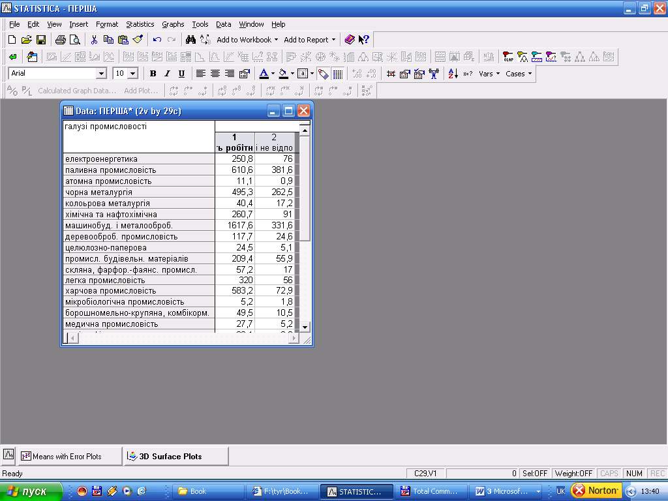The width and height of the screenshot is (668, 501).
Task: Open the Format menu
Action: coord(107,24)
